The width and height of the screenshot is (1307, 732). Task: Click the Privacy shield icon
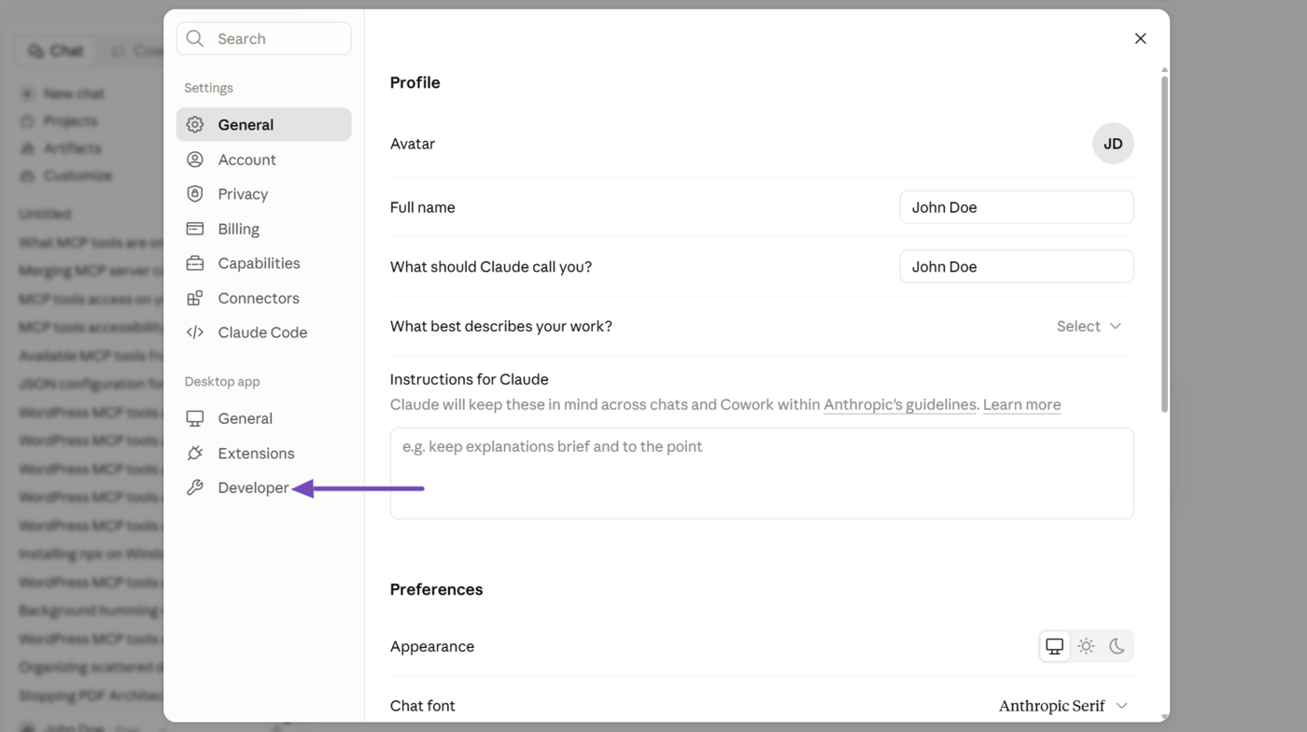point(194,194)
